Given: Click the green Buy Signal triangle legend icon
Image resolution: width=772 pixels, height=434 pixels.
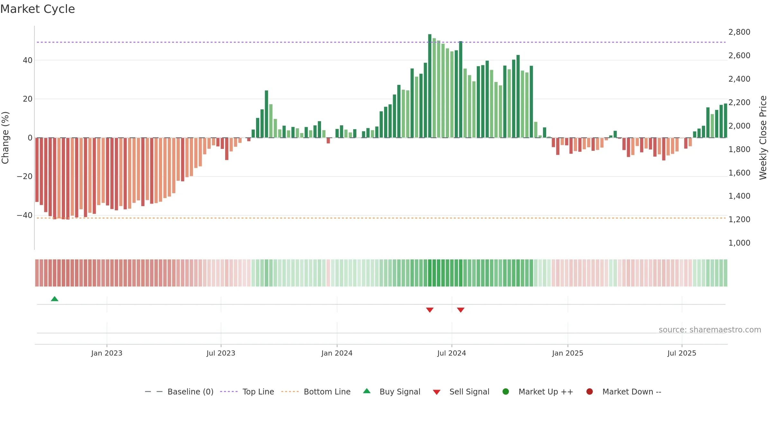Looking at the screenshot, I should pos(367,391).
